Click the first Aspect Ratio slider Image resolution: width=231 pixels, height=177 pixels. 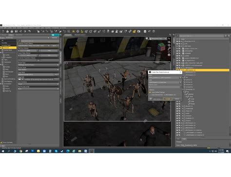coord(28,55)
